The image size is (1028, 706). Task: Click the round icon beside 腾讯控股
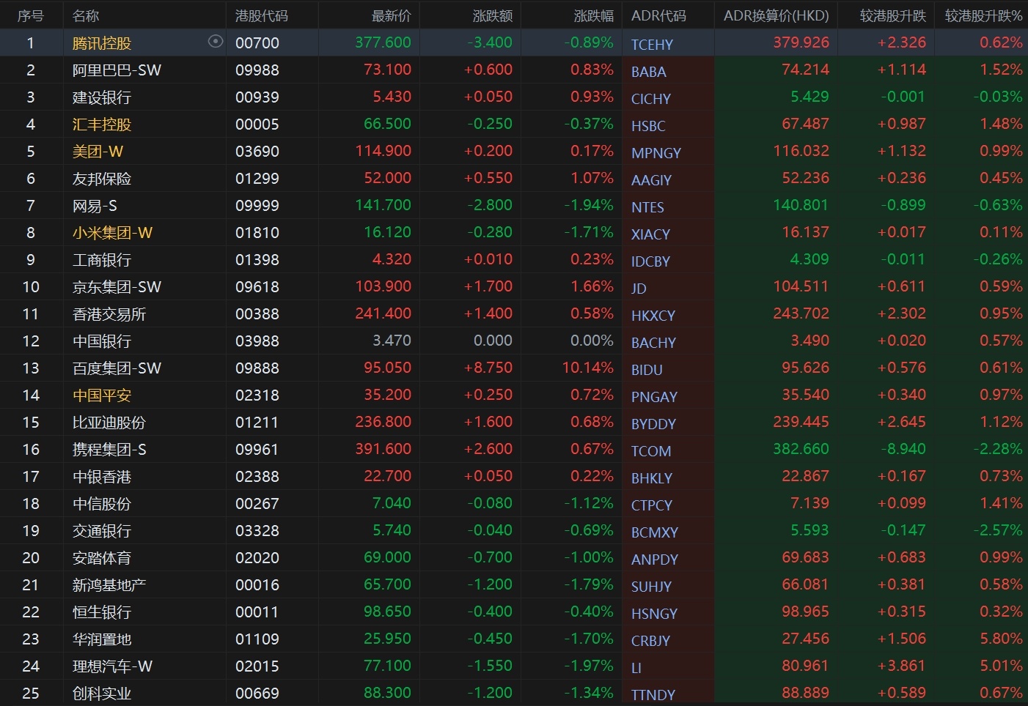click(x=216, y=42)
